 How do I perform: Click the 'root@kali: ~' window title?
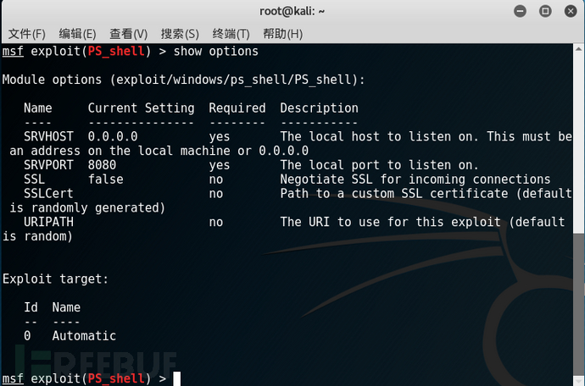[x=292, y=12]
